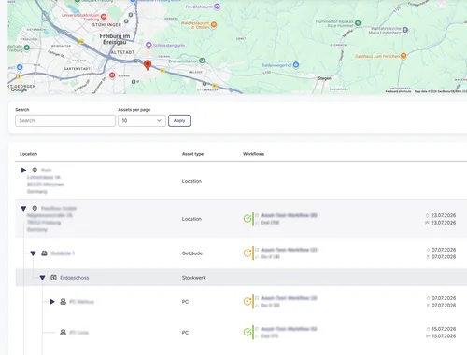Click Schlossbergturm map marker
Image resolution: width=467 pixels, height=355 pixels.
coord(149,45)
